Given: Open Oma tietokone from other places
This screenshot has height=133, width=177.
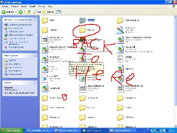Looking at the screenshot, I should click(12, 71).
